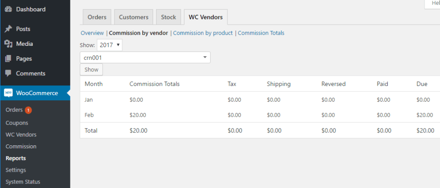Click the Comments speech bubble icon
Image resolution: width=440 pixels, height=188 pixels.
(8, 74)
